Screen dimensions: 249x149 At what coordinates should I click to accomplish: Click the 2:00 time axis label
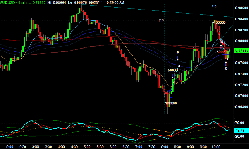pos(10,147)
